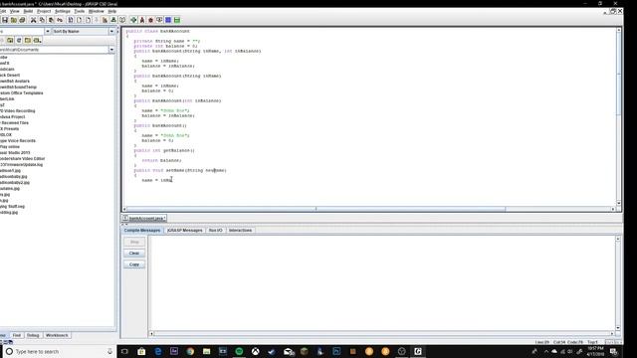
Task: Open Microsoft Store from the taskbar
Action: [141, 351]
